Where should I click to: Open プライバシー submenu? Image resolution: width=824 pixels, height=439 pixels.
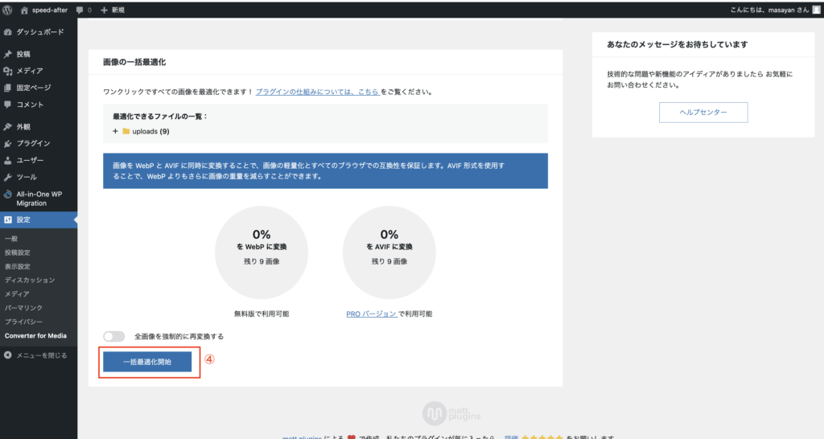(23, 322)
